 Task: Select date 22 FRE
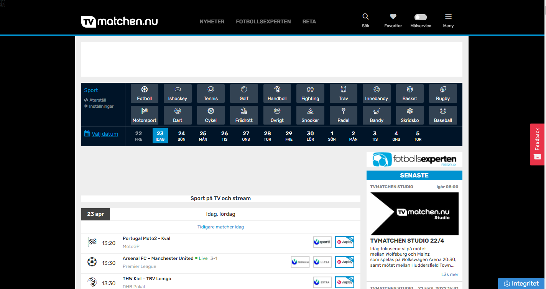tap(139, 136)
